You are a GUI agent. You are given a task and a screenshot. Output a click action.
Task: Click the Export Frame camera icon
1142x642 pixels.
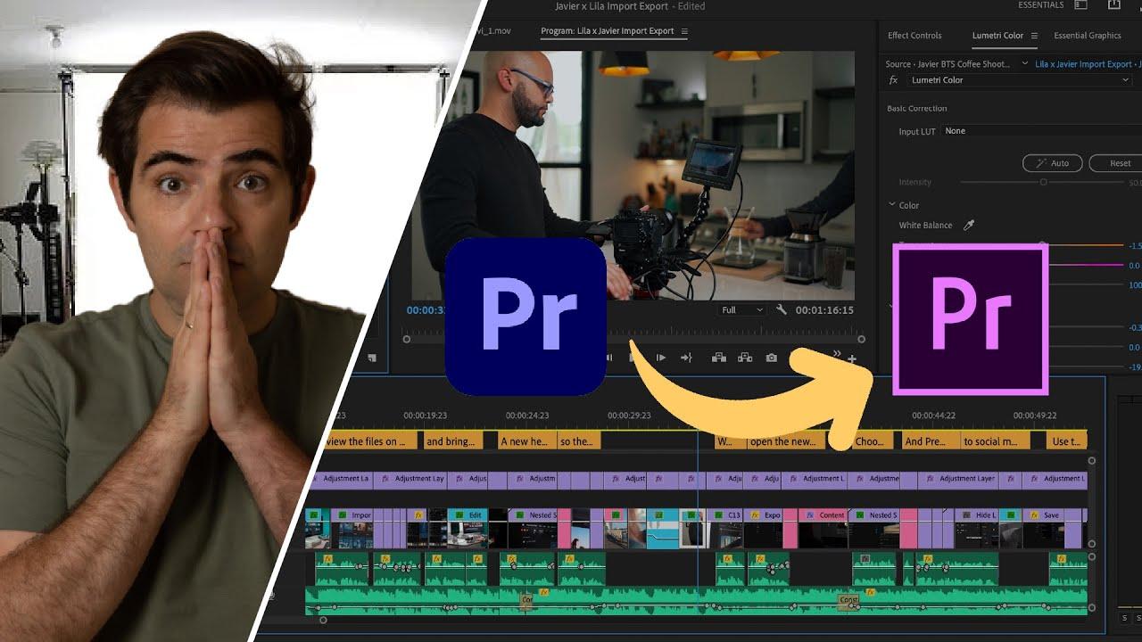pos(771,358)
